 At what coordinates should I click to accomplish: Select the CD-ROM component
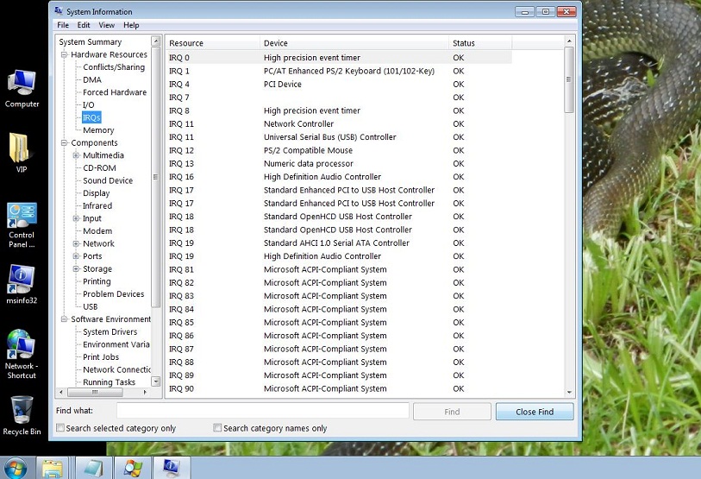[x=99, y=168]
